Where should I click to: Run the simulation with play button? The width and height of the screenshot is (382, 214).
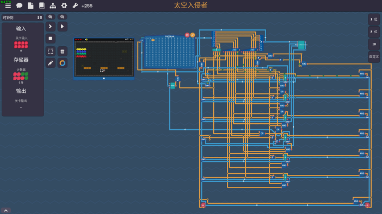(63, 26)
